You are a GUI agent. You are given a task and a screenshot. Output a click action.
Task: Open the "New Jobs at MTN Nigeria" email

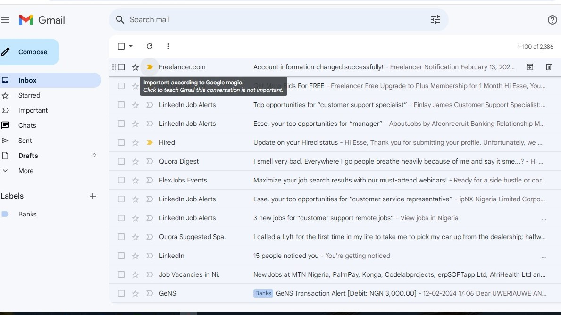399,274
